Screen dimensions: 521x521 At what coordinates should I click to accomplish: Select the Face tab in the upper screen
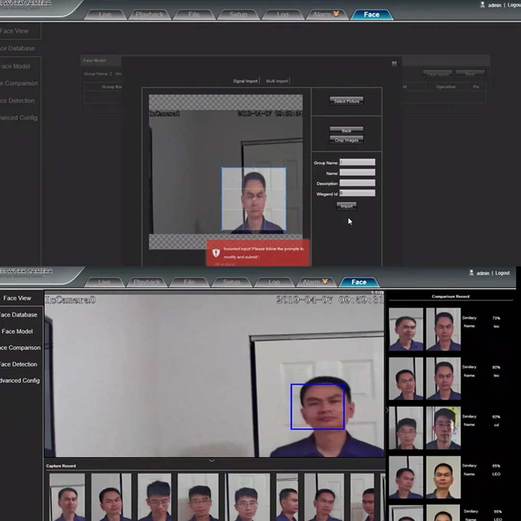(371, 14)
